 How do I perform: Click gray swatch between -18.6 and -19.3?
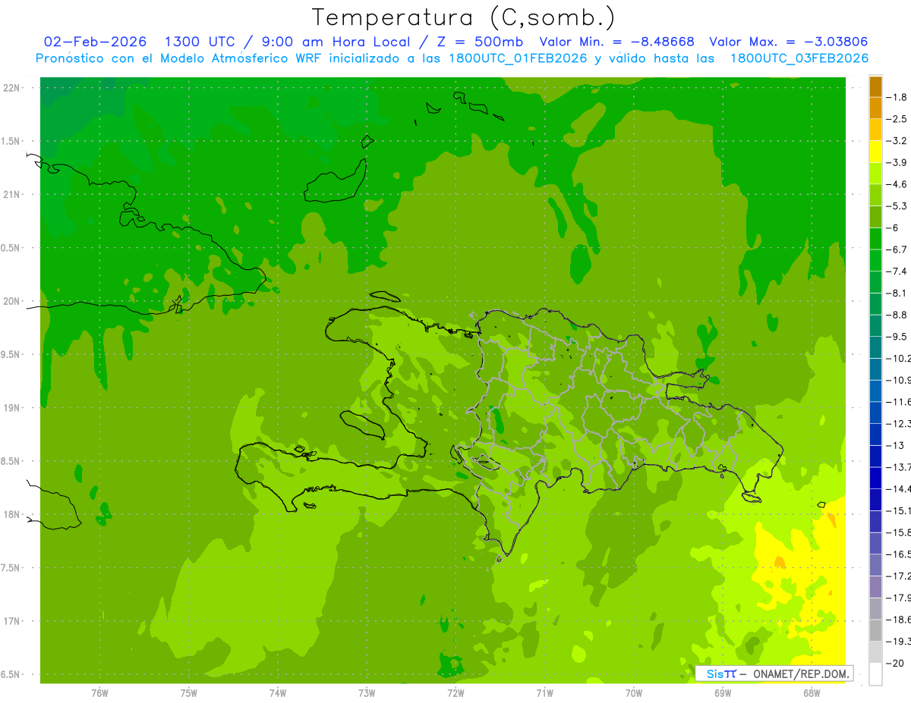pos(875,629)
